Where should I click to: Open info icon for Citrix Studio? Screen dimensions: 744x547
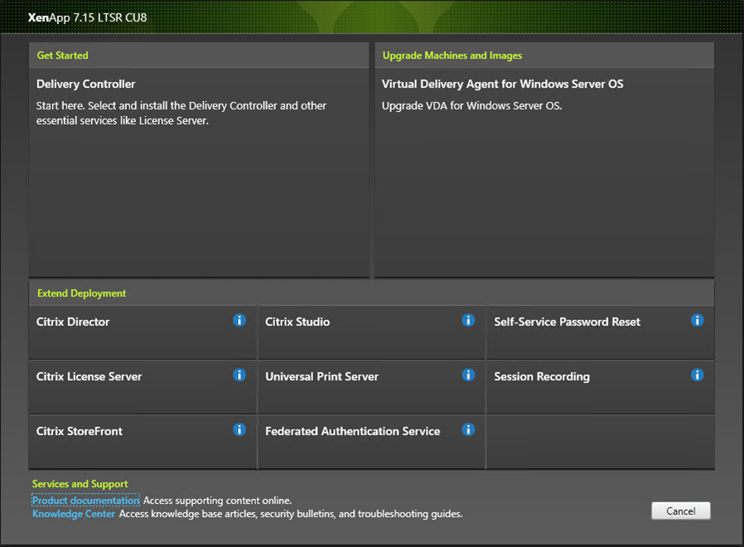click(468, 321)
